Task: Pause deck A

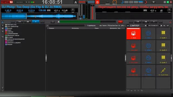Action: coord(28,22)
